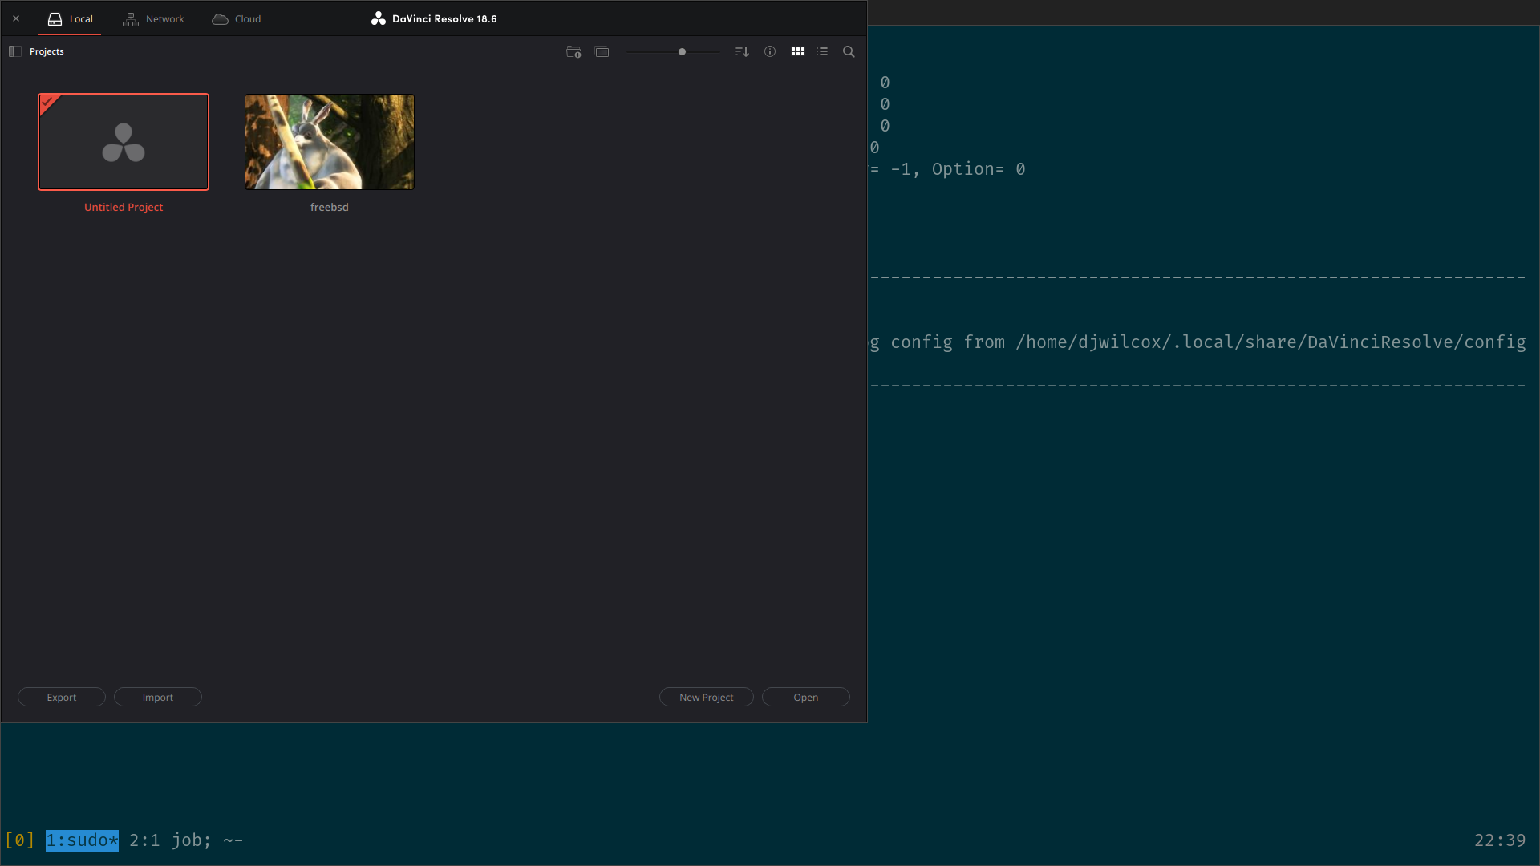Click the Projects breadcrumb label
Screen dimensions: 1540x866
47,51
